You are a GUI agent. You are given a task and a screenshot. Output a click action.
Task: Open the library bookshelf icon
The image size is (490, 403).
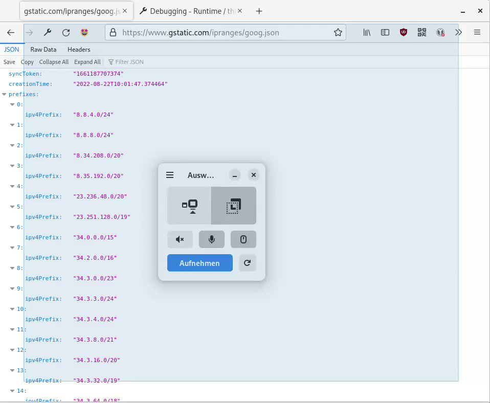pos(367,33)
